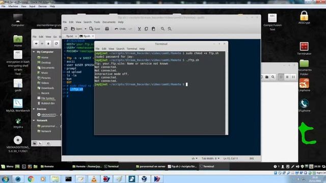Click the Save button in gedit toolbar
This screenshot has width=326, height=183.
pyautogui.click(x=95, y=29)
